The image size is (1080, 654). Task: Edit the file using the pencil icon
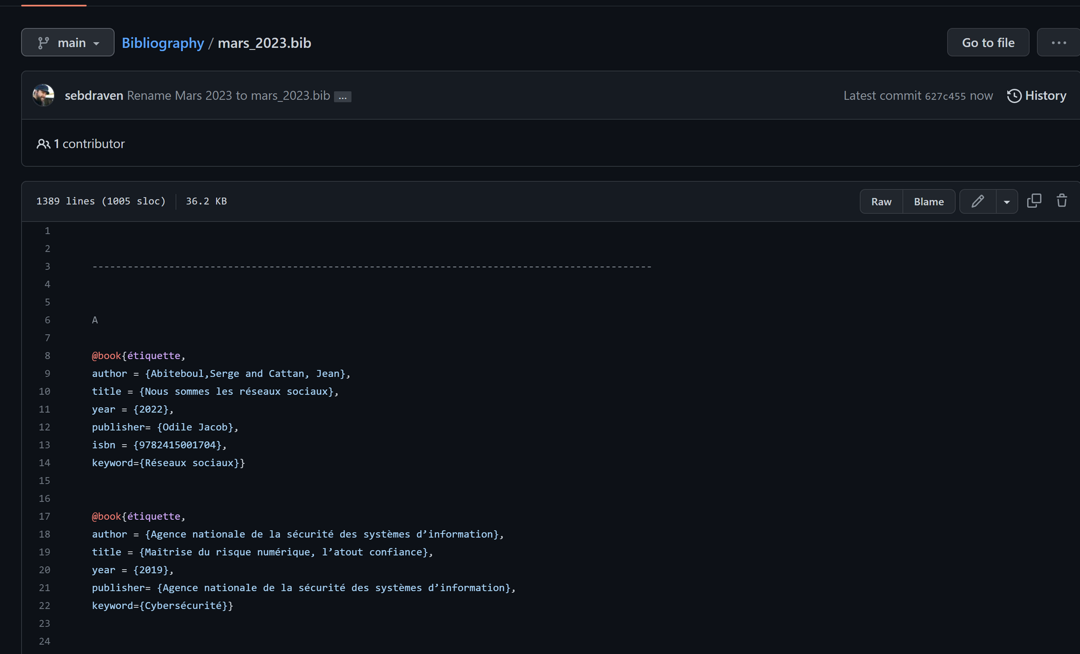(978, 201)
